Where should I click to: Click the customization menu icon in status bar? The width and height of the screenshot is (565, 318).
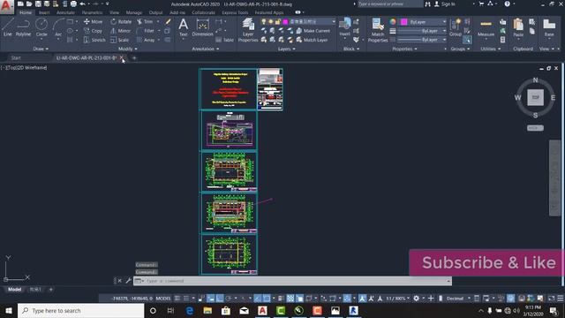coord(561,299)
